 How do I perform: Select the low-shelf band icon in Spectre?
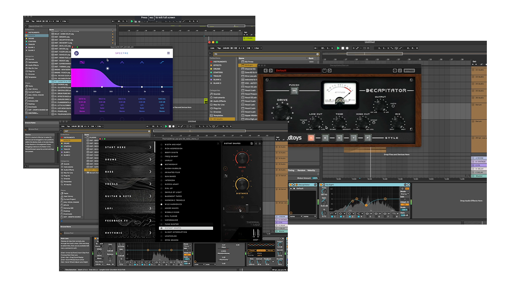[83, 62]
